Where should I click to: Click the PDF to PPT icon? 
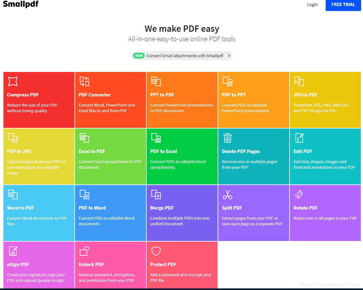click(x=228, y=81)
